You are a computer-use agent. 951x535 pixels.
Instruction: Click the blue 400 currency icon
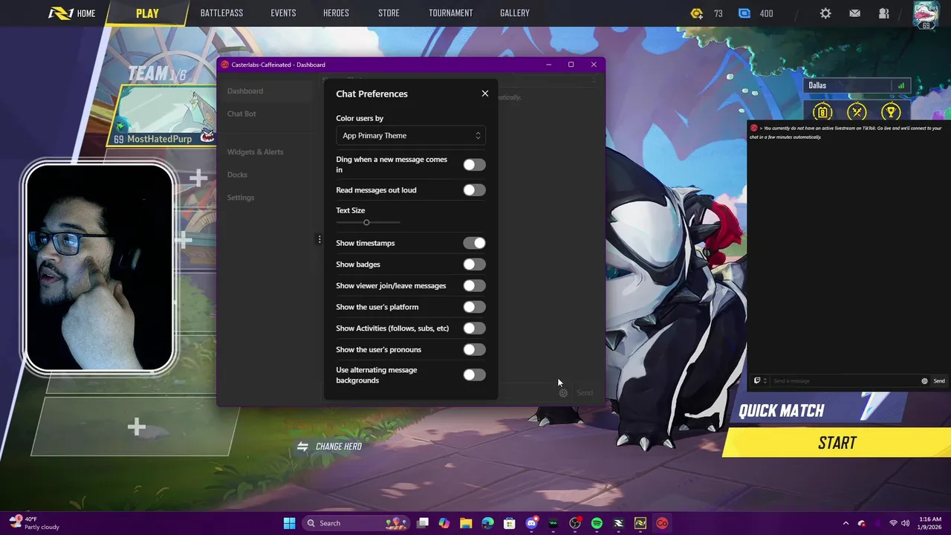744,13
